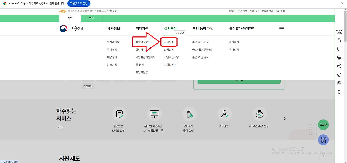The height and width of the screenshot is (163, 347).
Task: Select 훈련 찾기·신청 submenu item
Action: pyautogui.click(x=200, y=42)
